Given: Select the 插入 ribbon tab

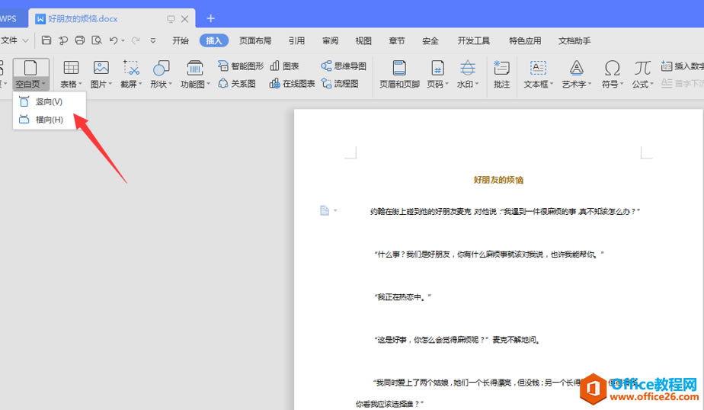Looking at the screenshot, I should (214, 41).
